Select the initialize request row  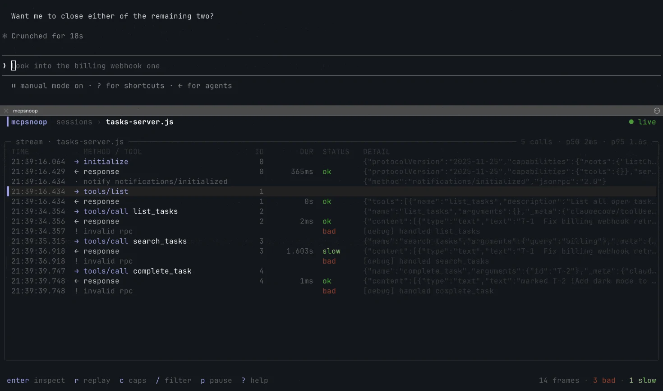(x=331, y=162)
